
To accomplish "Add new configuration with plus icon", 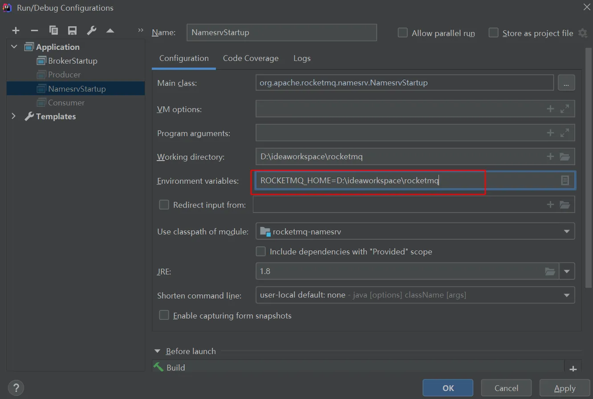I will (16, 31).
